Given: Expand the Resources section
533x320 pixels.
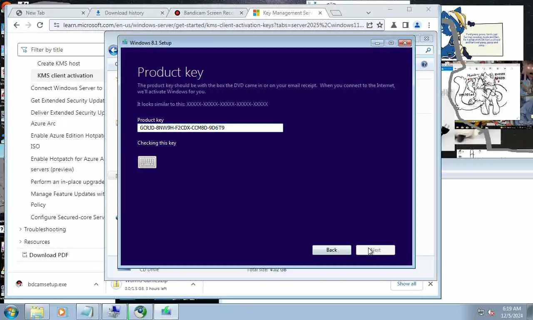Looking at the screenshot, I should 20,242.
